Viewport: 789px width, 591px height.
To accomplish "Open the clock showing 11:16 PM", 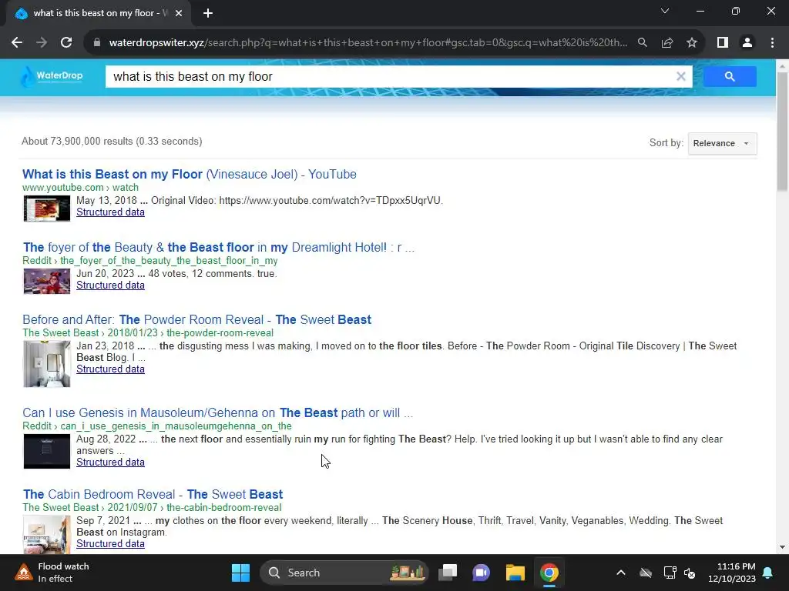I will tap(732, 573).
